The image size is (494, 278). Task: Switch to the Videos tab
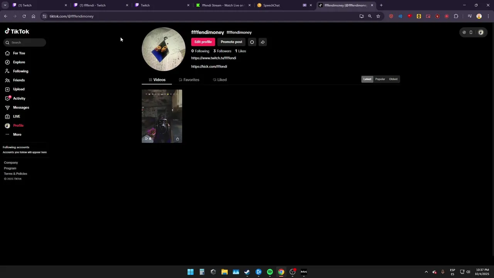[x=157, y=80]
